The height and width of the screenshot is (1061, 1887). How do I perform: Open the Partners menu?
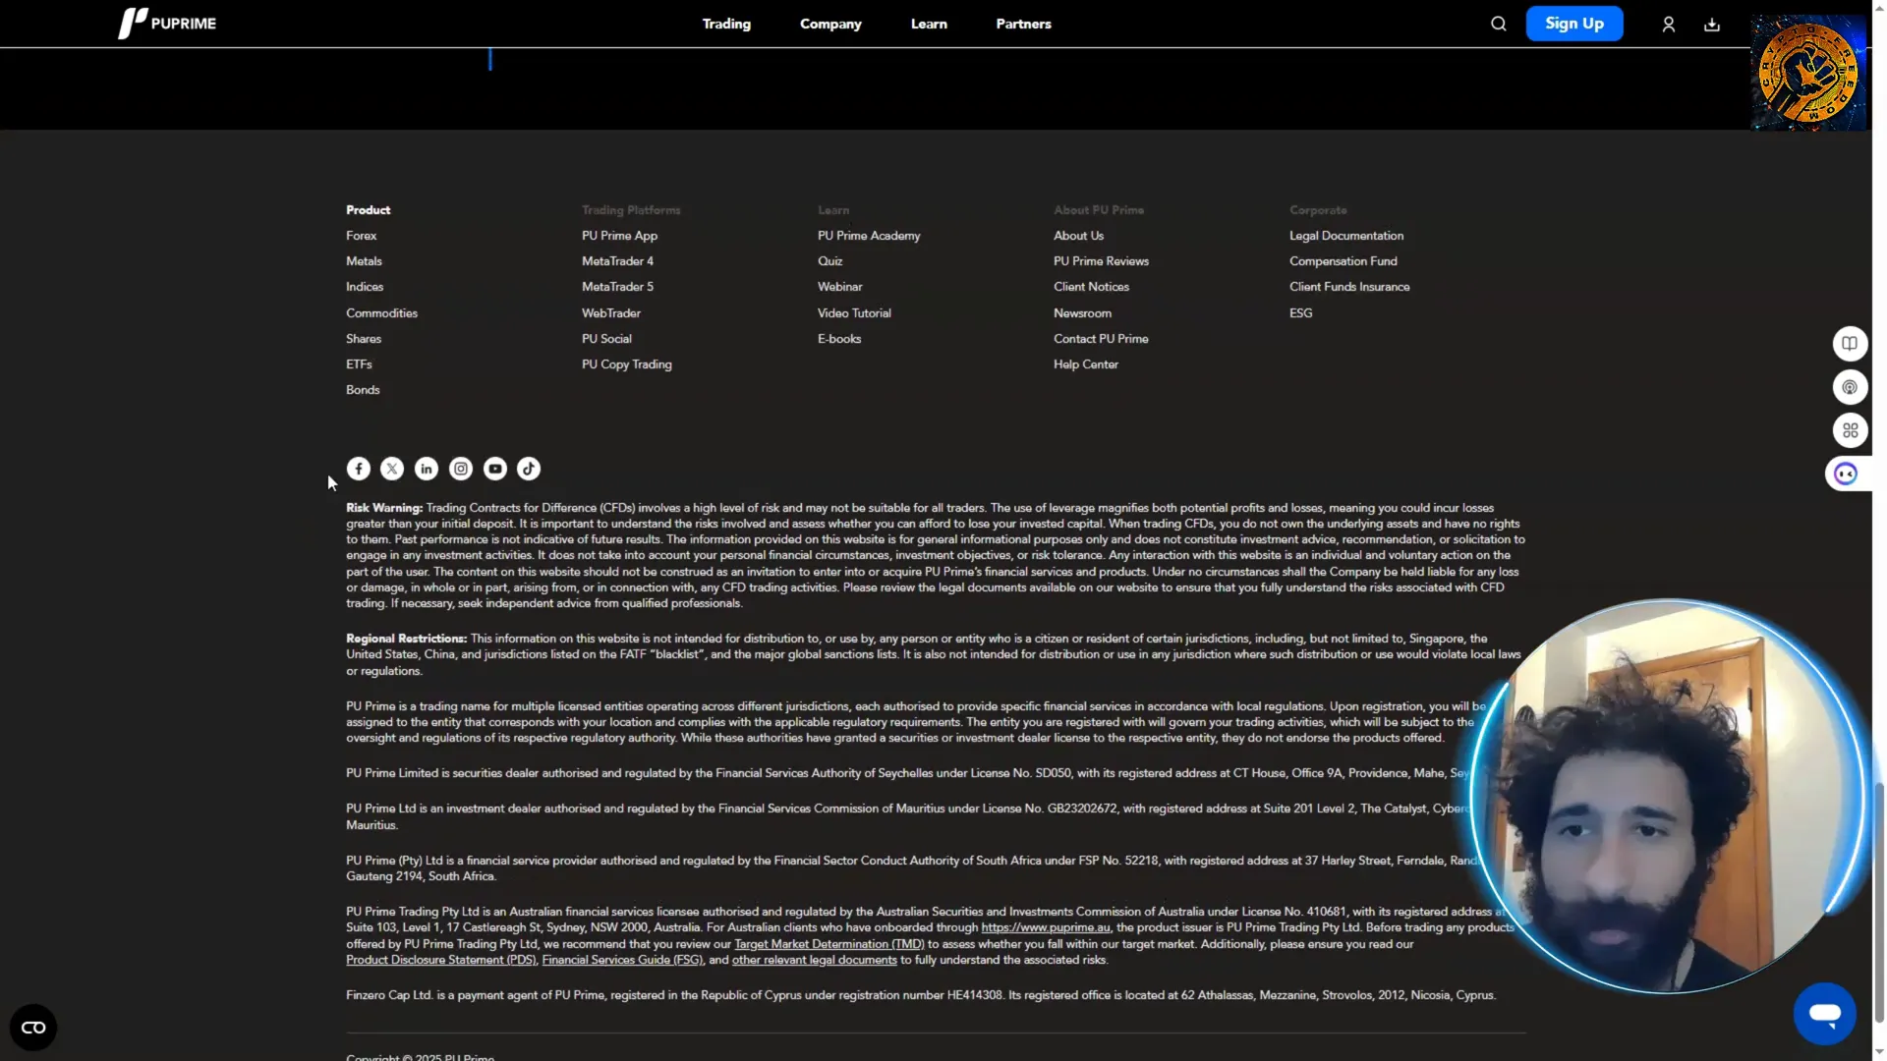[x=1023, y=24]
